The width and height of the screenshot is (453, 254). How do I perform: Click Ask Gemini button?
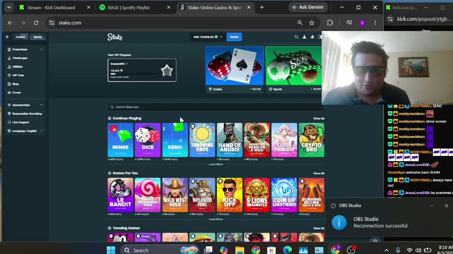(307, 7)
